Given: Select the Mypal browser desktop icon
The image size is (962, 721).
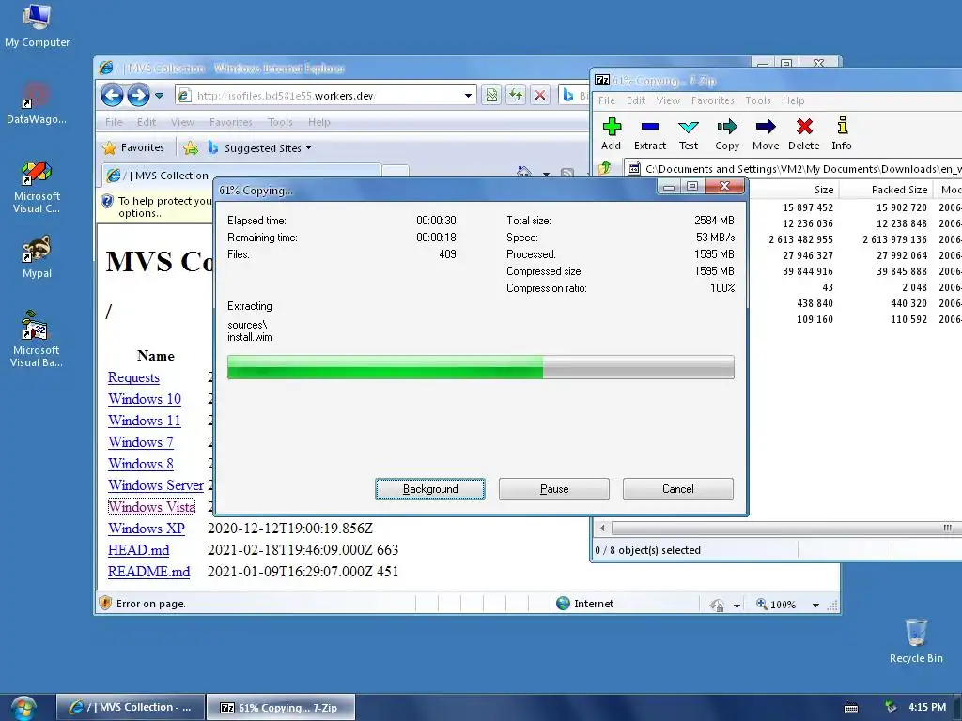Looking at the screenshot, I should pos(37,257).
